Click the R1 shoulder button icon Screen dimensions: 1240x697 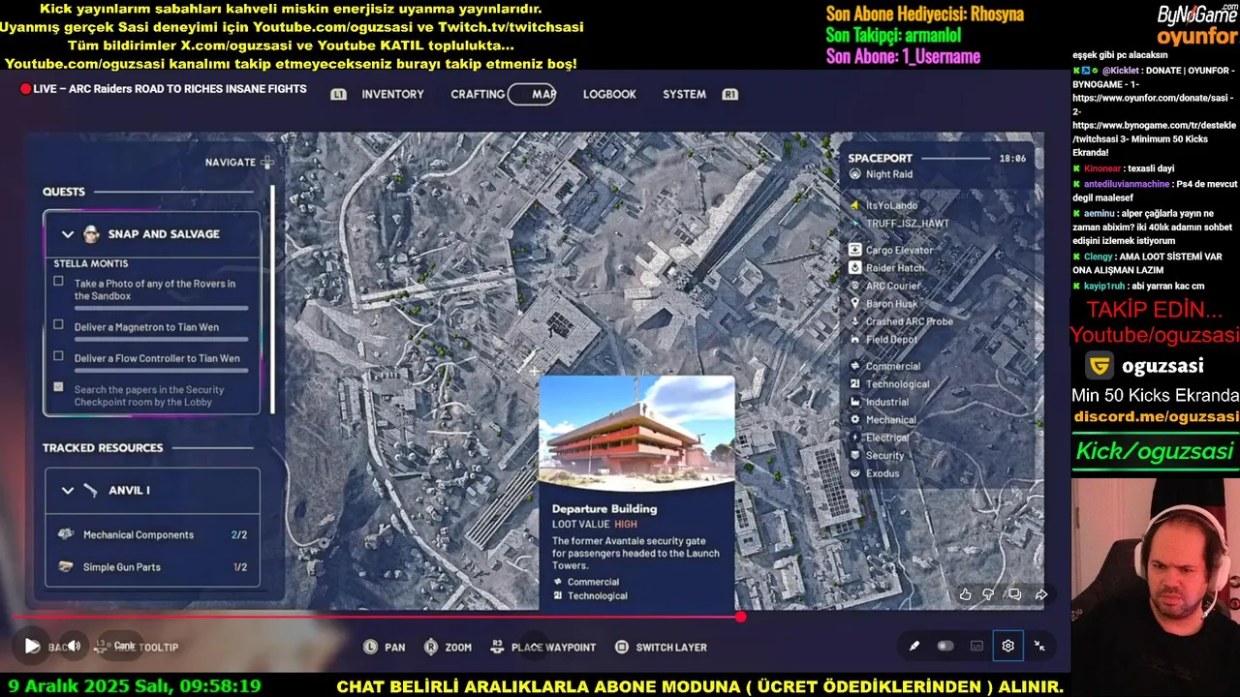(729, 95)
